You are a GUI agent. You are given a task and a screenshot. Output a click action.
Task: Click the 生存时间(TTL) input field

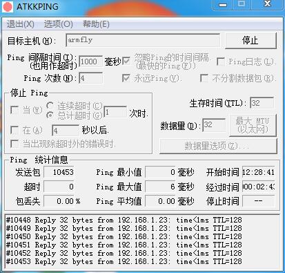tap(262, 103)
